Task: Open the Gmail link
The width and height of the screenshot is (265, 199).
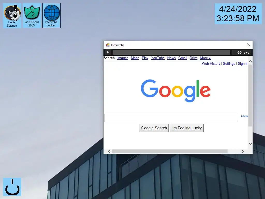Action: 183,58
